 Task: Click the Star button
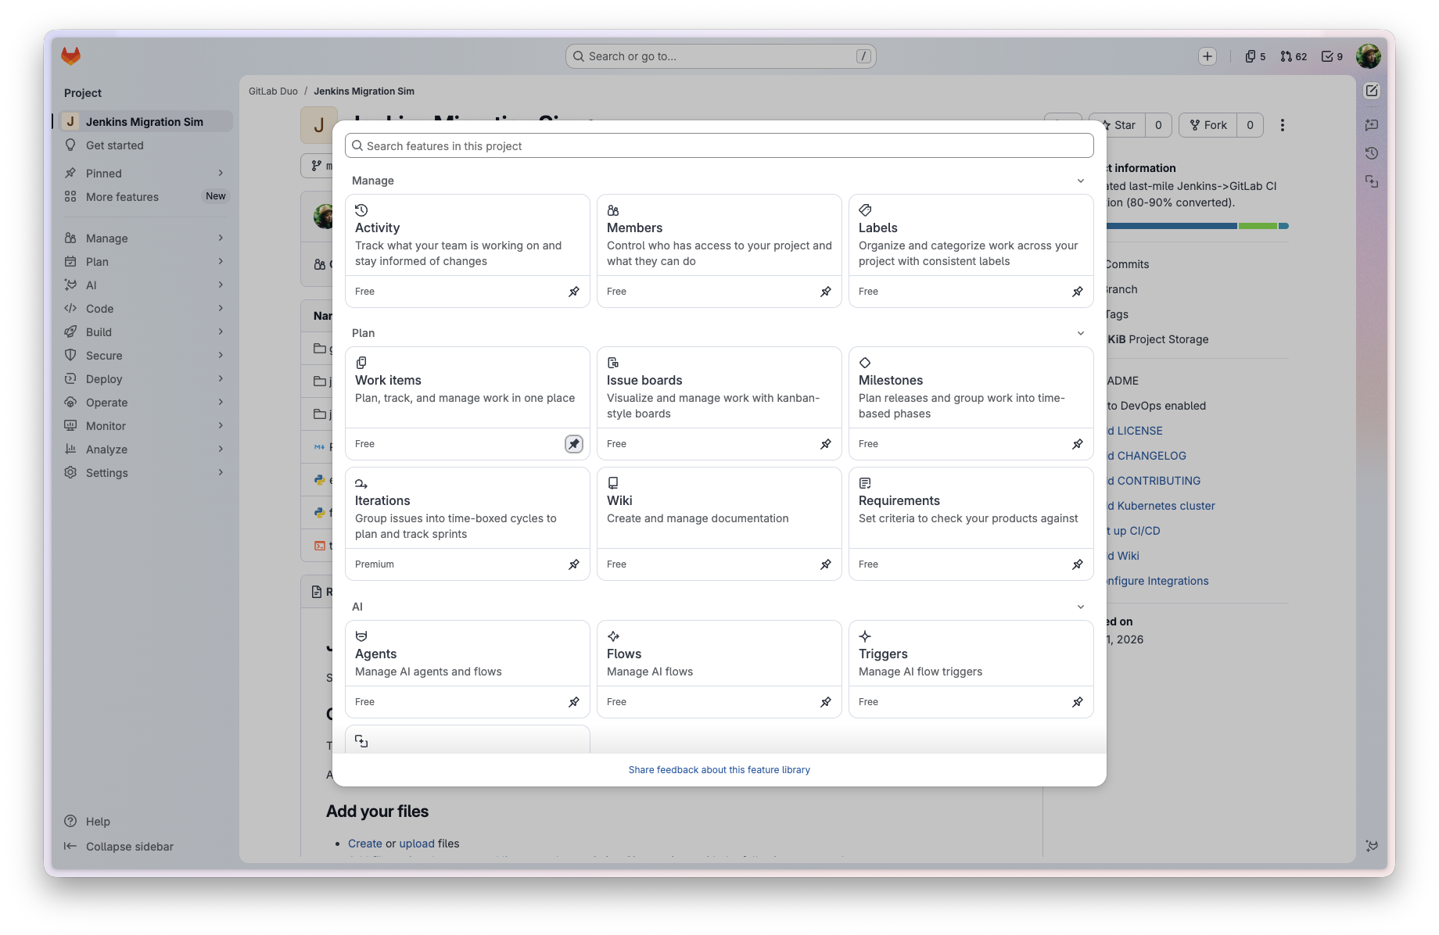click(x=1118, y=125)
